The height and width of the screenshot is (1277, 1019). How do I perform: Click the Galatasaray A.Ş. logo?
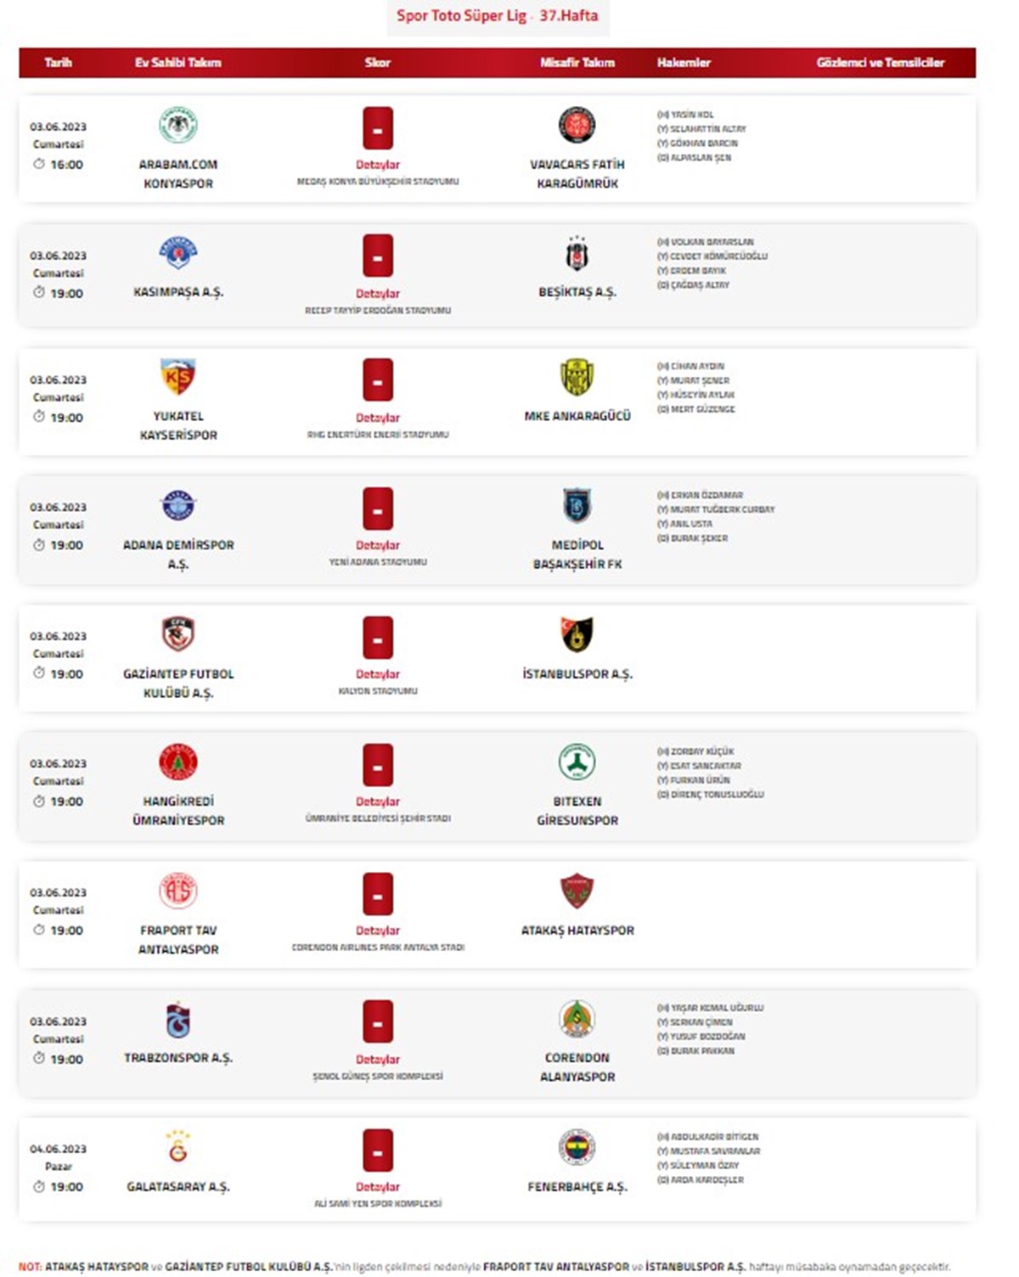pos(178,1146)
